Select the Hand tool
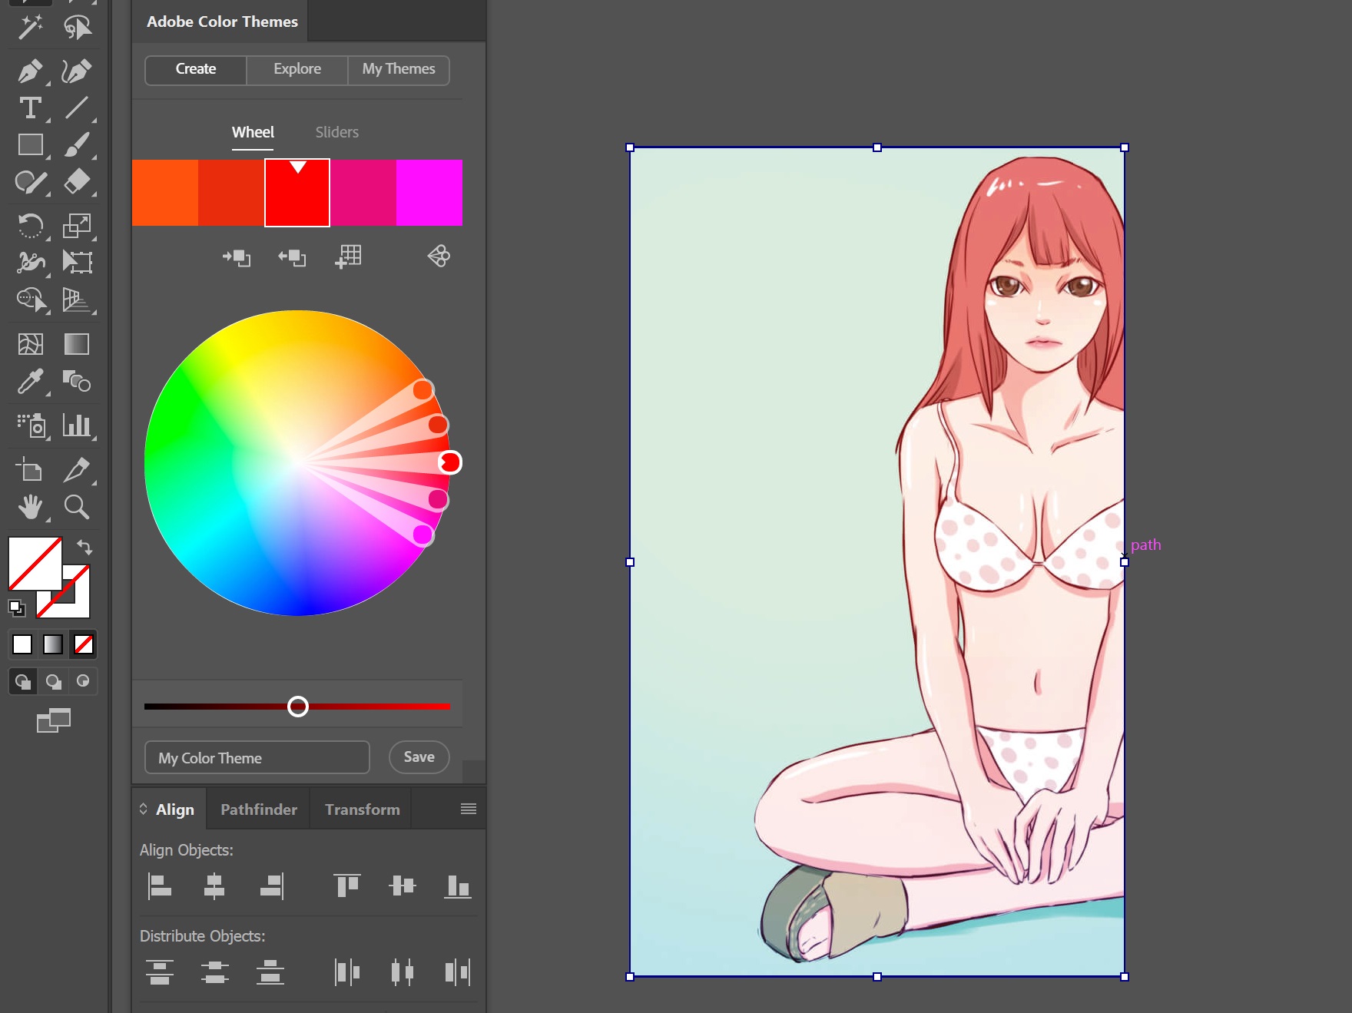The width and height of the screenshot is (1352, 1013). point(31,507)
